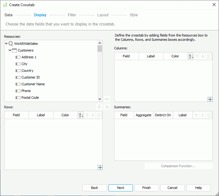Image resolution: width=219 pixels, height=196 pixels.
Task: Click the Finish button
Action: pyautogui.click(x=147, y=188)
